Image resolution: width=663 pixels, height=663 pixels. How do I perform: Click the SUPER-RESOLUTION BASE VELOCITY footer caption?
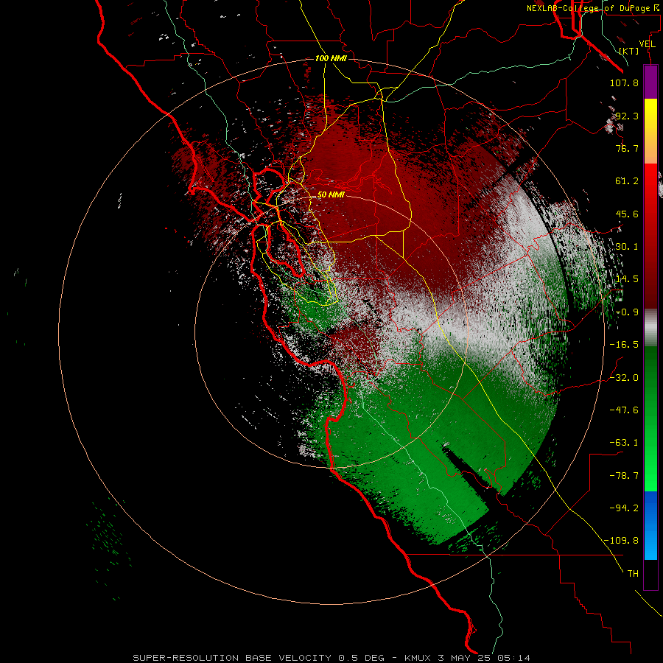[x=331, y=658]
